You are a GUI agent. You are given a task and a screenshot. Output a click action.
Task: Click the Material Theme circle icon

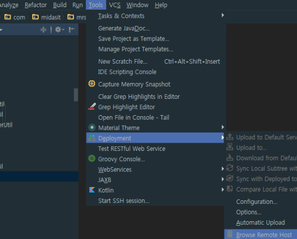pos(92,127)
